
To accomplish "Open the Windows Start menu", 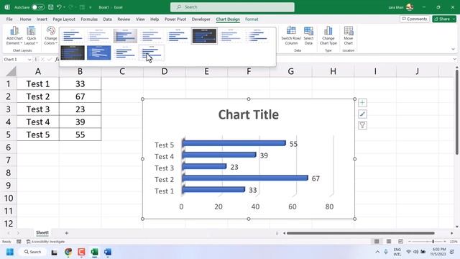I will pyautogui.click(x=10, y=252).
